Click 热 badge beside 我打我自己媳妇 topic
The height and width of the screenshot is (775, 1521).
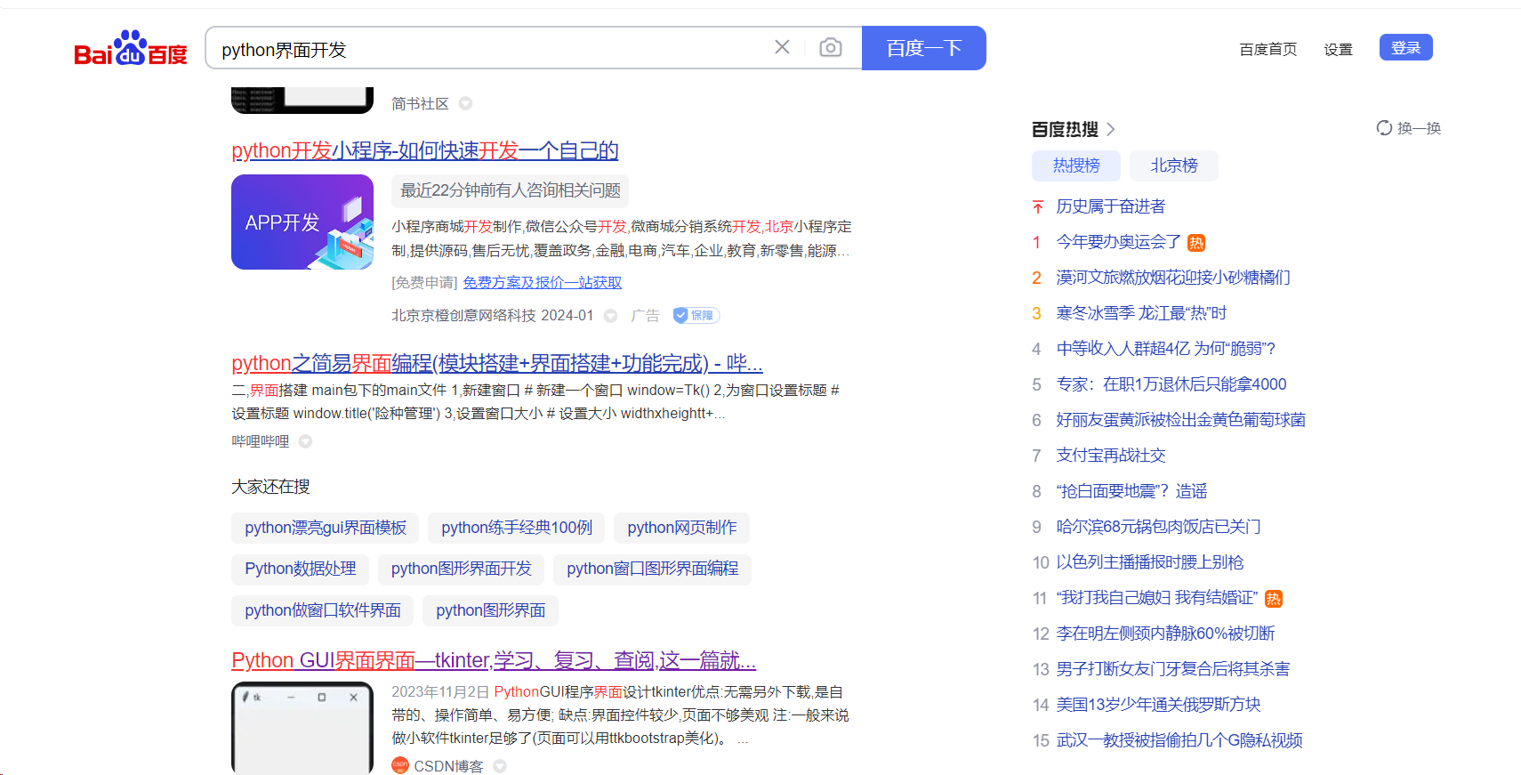[x=1274, y=599]
